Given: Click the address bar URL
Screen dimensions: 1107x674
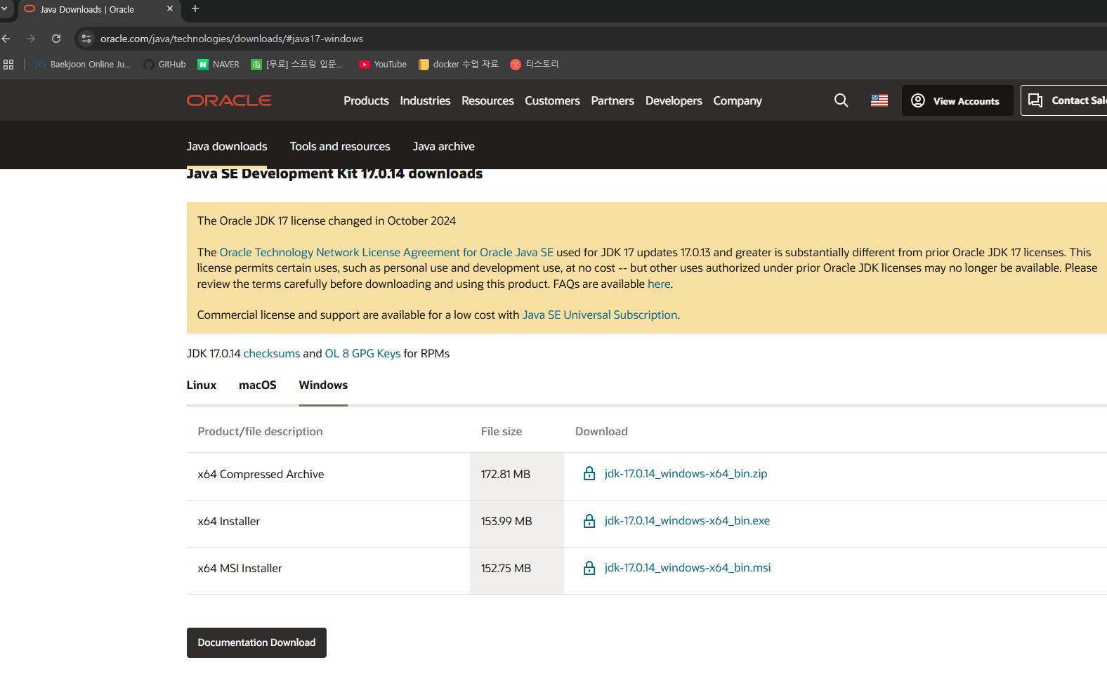Looking at the screenshot, I should (232, 39).
